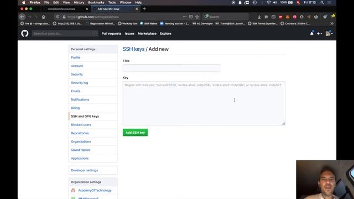Close the romeokienzler/coursera tab
This screenshot has height=199, width=354.
87,9
